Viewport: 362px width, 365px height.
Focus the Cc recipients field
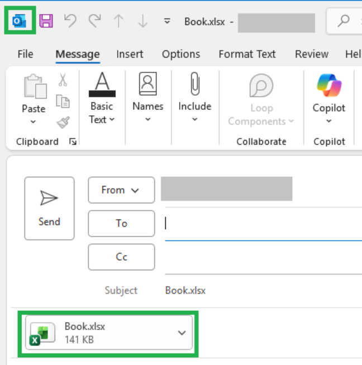(263, 257)
